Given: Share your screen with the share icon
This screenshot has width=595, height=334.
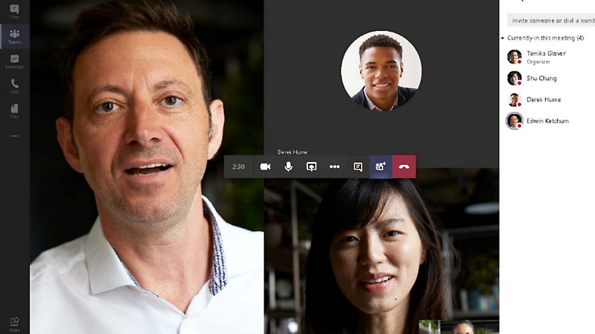Looking at the screenshot, I should coord(311,167).
